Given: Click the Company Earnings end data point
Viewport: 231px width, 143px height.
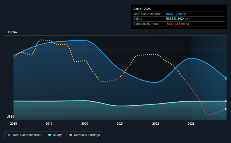Looking at the screenshot, I should point(226,109).
